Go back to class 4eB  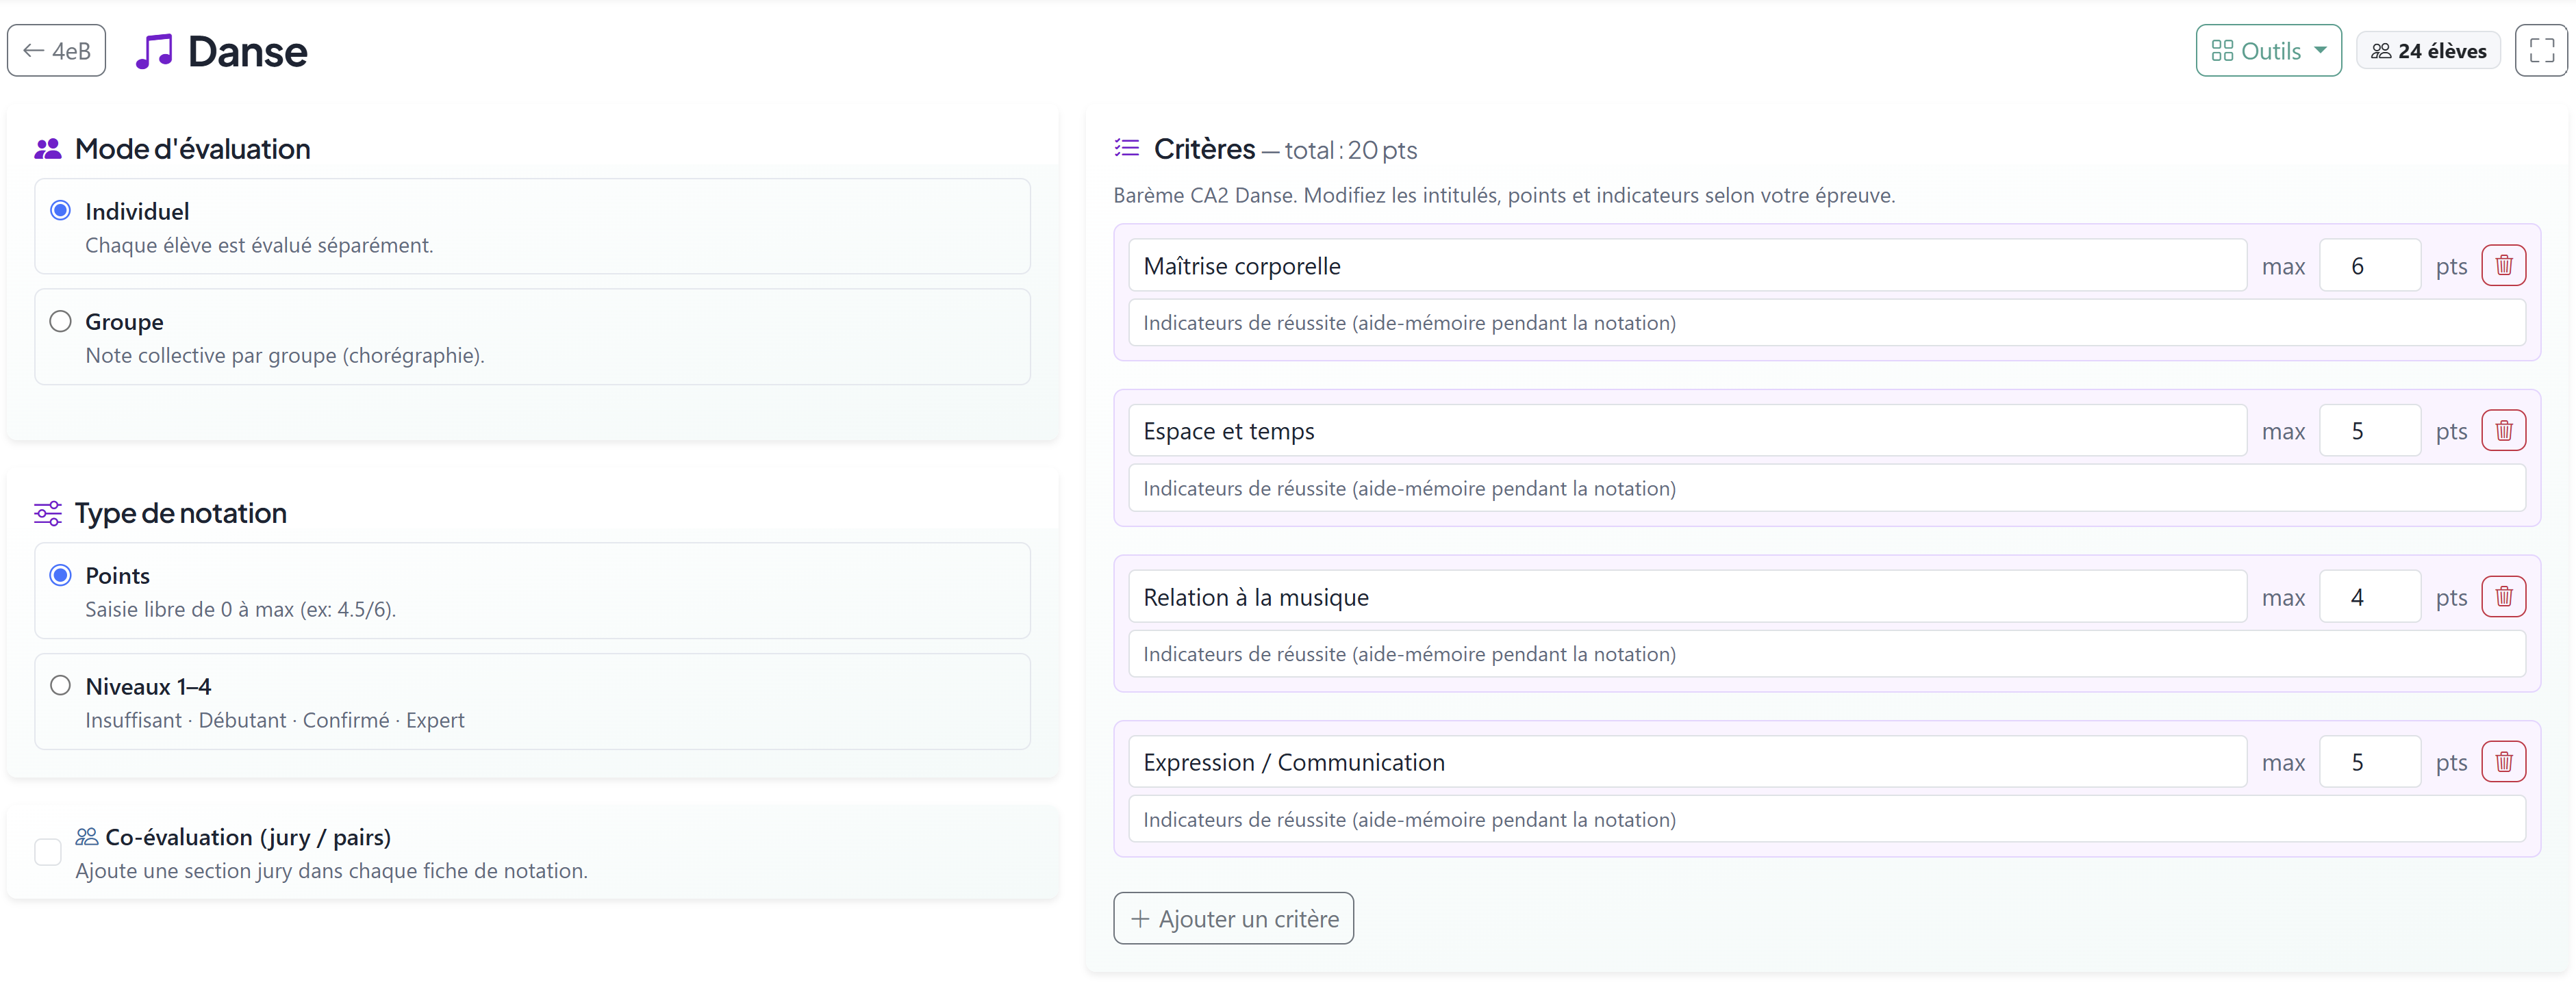[56, 50]
